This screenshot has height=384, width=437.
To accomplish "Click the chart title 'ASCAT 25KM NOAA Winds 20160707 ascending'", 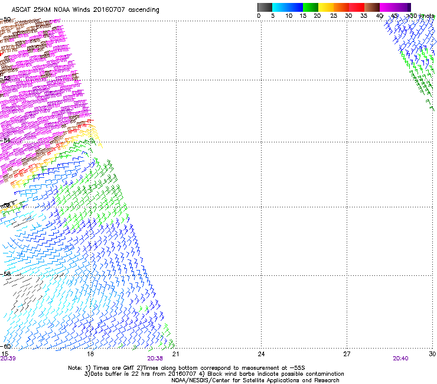I will (85, 10).
